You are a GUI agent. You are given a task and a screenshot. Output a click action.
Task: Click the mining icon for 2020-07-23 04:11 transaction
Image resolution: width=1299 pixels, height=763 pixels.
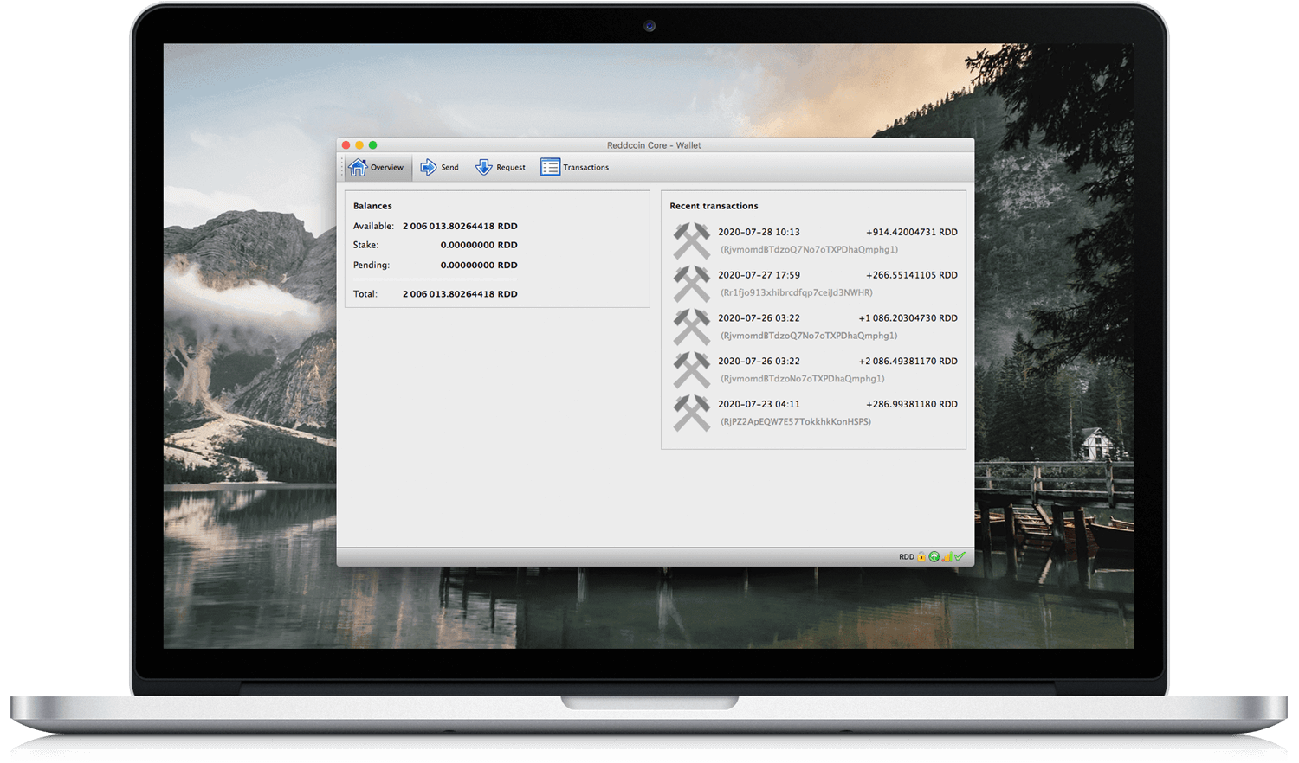692,413
